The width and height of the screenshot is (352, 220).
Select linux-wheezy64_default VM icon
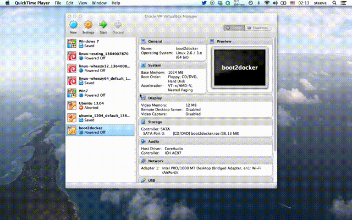tap(72, 81)
